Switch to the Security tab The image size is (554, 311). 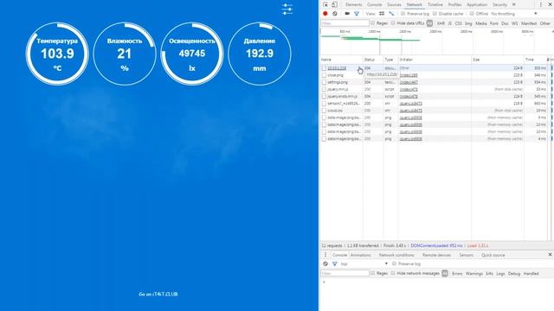pyautogui.click(x=499, y=4)
